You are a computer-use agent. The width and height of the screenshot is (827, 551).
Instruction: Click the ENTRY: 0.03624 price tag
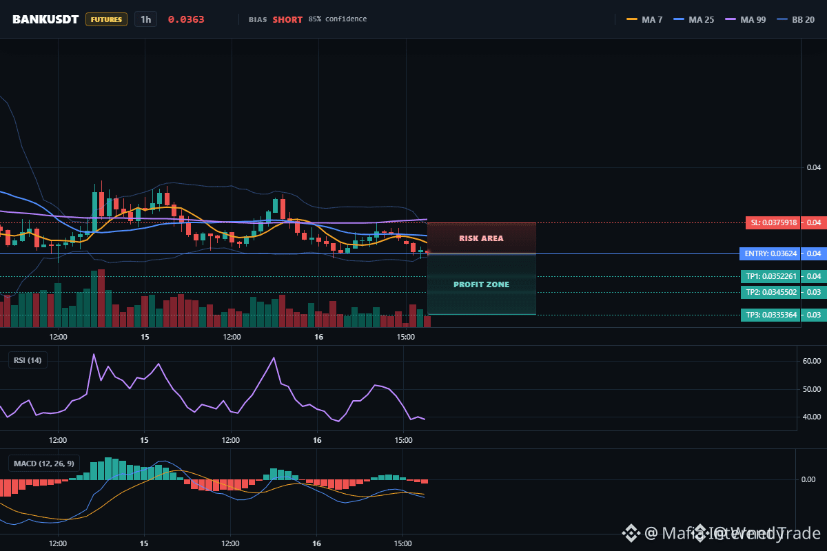(x=781, y=253)
